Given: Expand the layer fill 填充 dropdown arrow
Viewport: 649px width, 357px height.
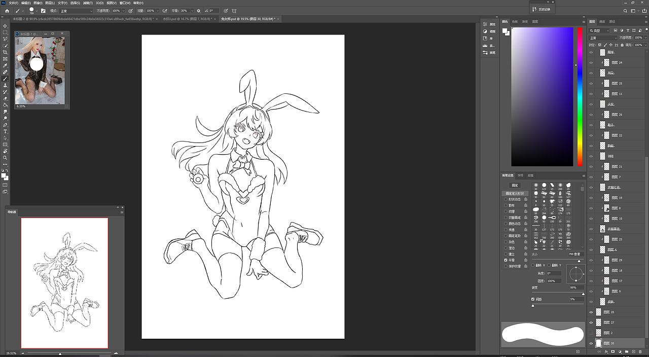Looking at the screenshot, I should 645,45.
